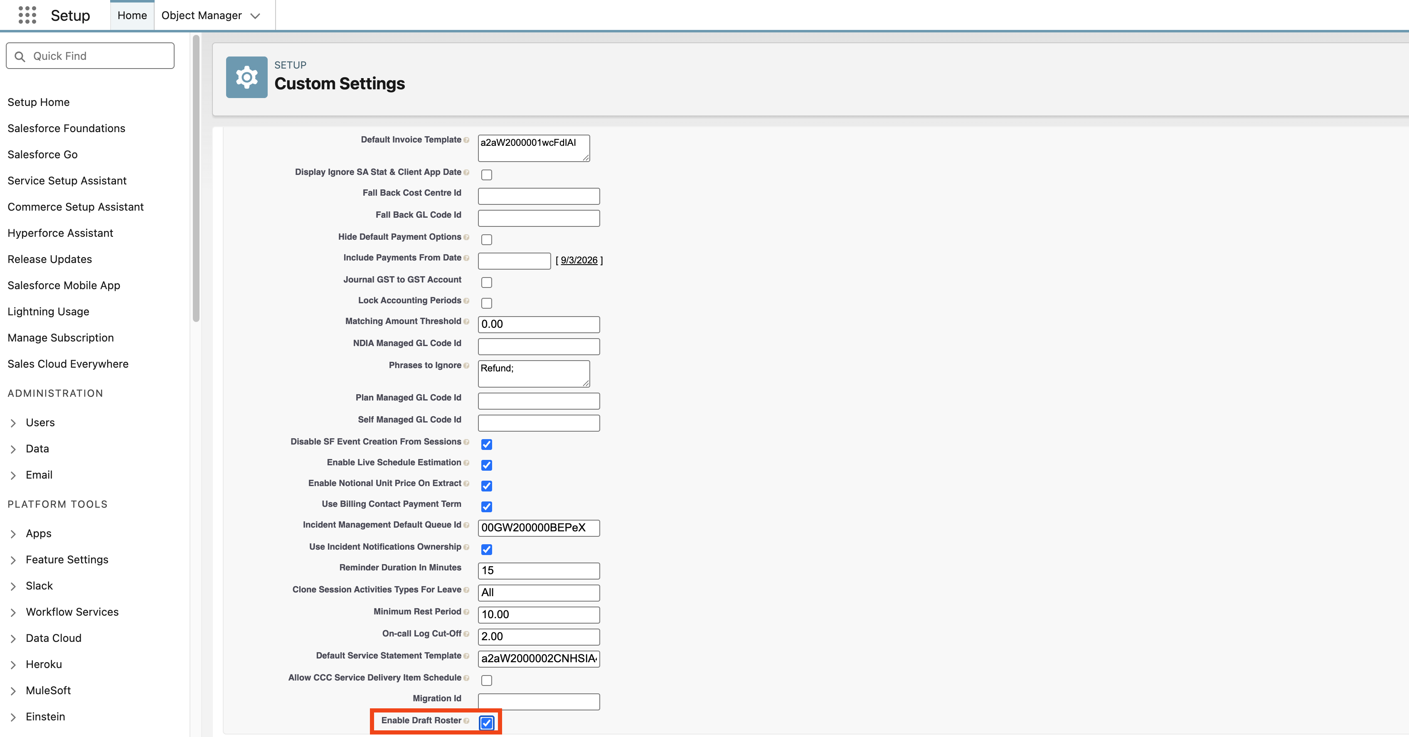
Task: Uncheck the Enable Draft Roster checkbox
Action: [486, 723]
